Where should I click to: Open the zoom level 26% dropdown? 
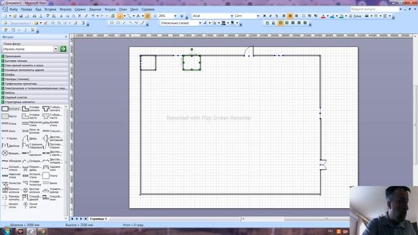click(175, 16)
